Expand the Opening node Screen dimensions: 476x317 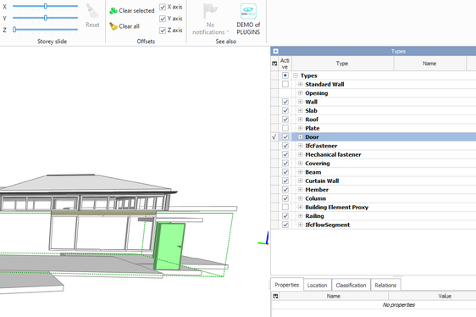(x=300, y=93)
